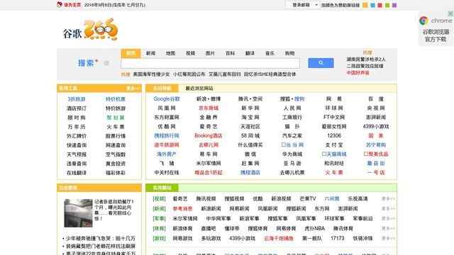Expand 更多 on the 游戏 row
This screenshot has height=255, width=454.
388,239
